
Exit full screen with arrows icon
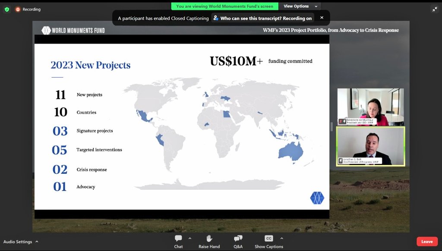point(435,9)
